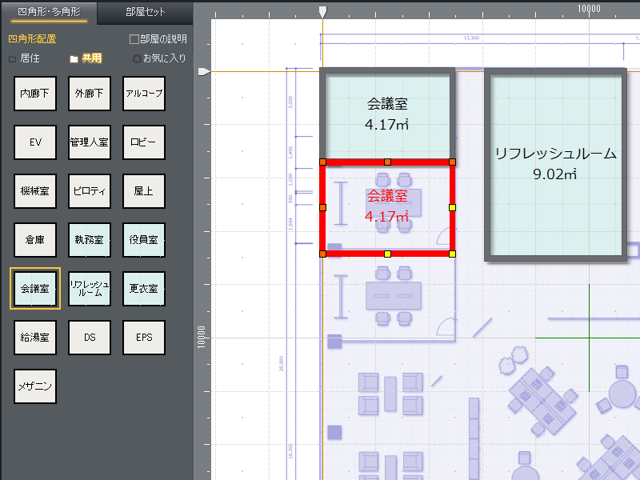Select the リフレッシュルーム palette tile
This screenshot has width=640, height=480.
89,288
